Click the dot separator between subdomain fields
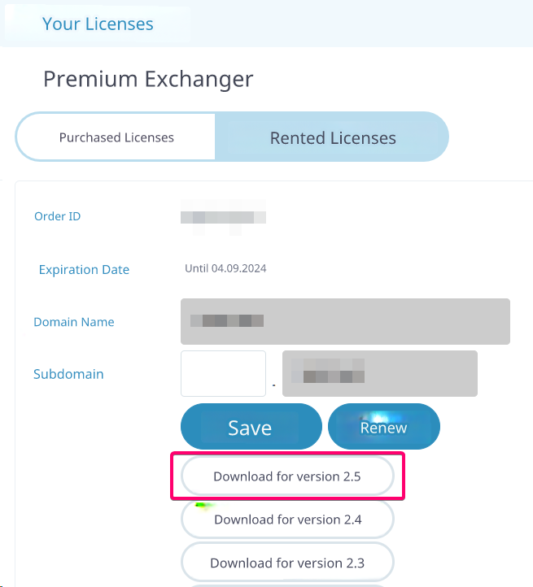The image size is (533, 587). [274, 384]
